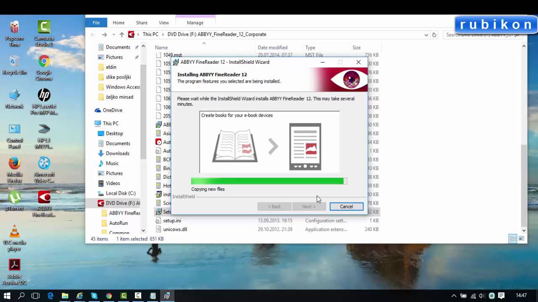Open Adobe Acrobat DC desktop icon

15,272
